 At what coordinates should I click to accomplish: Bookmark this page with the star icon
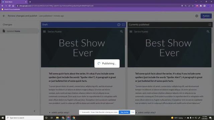(x=193, y=6)
